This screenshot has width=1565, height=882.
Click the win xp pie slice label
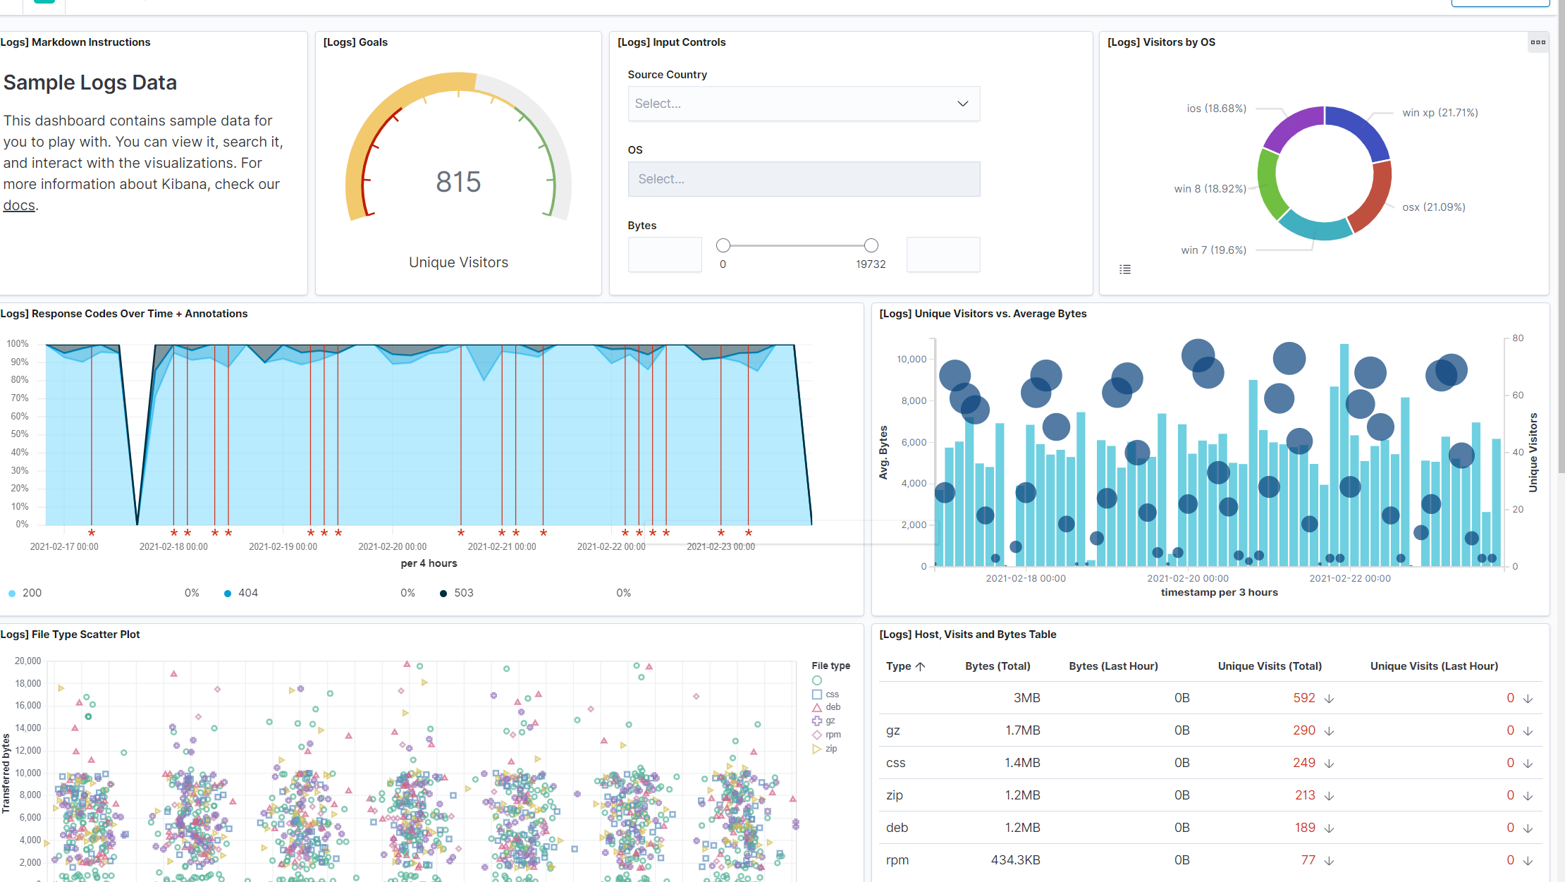pyautogui.click(x=1440, y=113)
